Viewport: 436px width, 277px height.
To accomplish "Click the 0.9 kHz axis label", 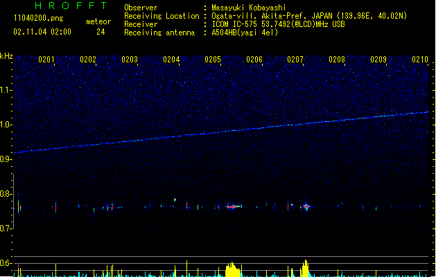I will point(6,159).
